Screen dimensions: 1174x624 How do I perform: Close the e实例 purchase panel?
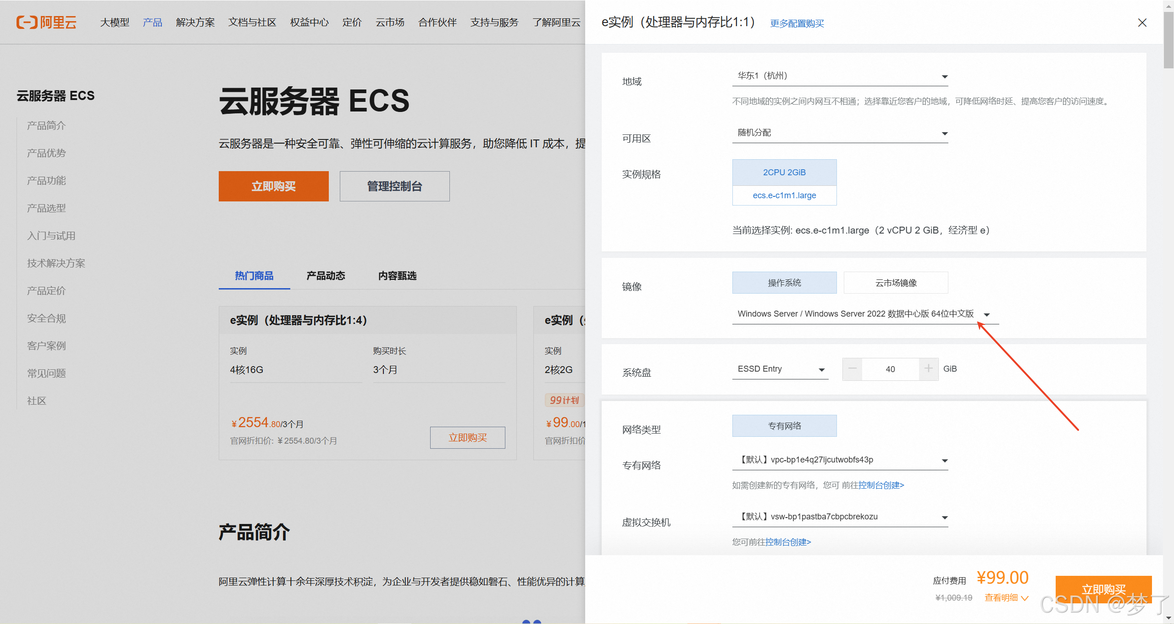1142,22
